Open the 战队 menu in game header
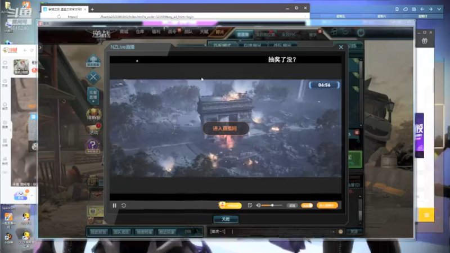Image resolution: width=450 pixels, height=253 pixels. pos(188,31)
